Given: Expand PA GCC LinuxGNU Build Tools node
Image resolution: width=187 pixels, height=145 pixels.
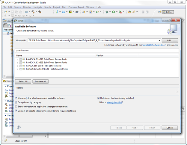Looking at the screenshot, I should (17, 69).
